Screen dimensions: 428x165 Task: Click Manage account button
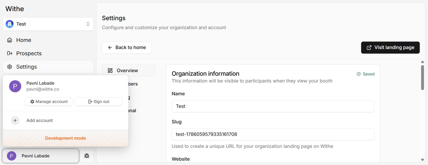[x=49, y=102]
